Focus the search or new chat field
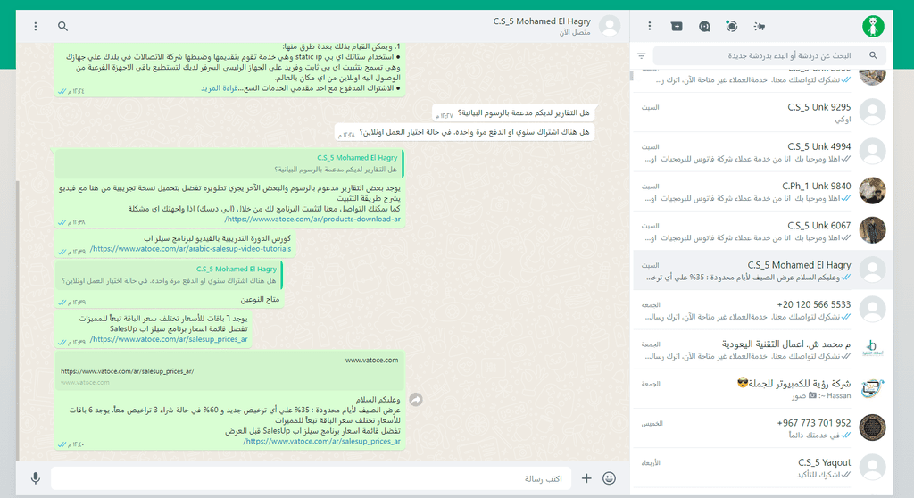 [769, 55]
